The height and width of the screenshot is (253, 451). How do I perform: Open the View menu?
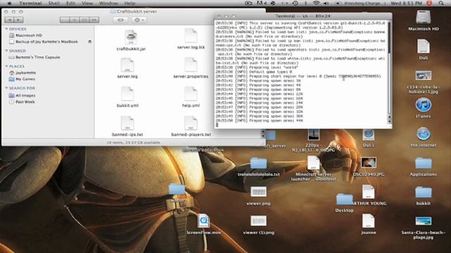pos(87,3)
